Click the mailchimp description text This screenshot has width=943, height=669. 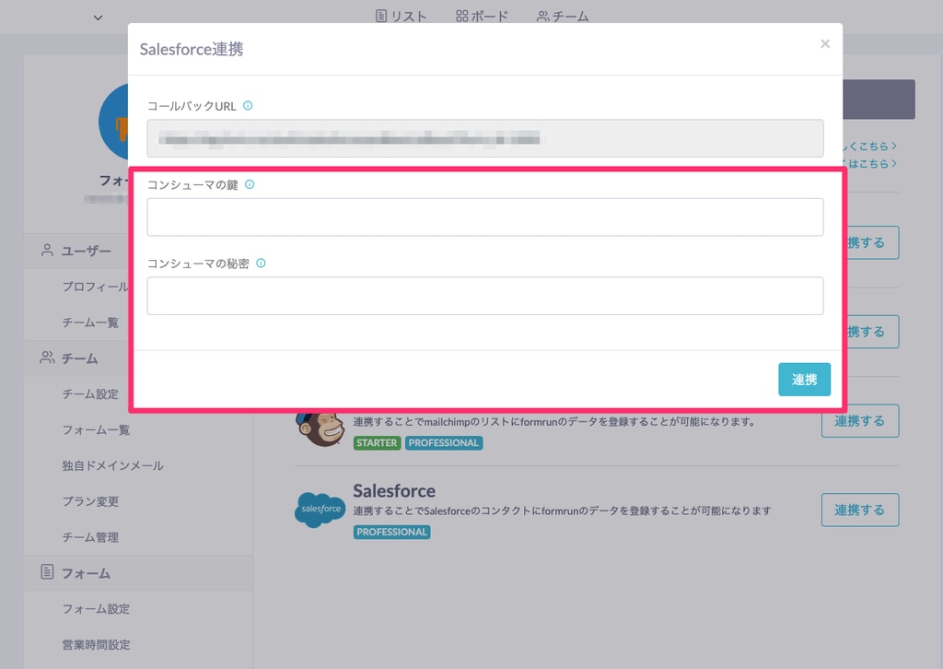[554, 422]
